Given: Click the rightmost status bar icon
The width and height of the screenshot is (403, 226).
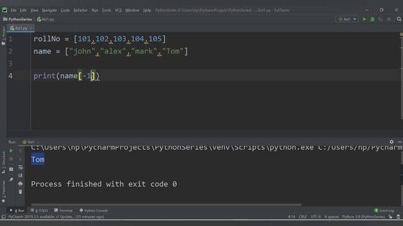Looking at the screenshot, I should coord(399,217).
